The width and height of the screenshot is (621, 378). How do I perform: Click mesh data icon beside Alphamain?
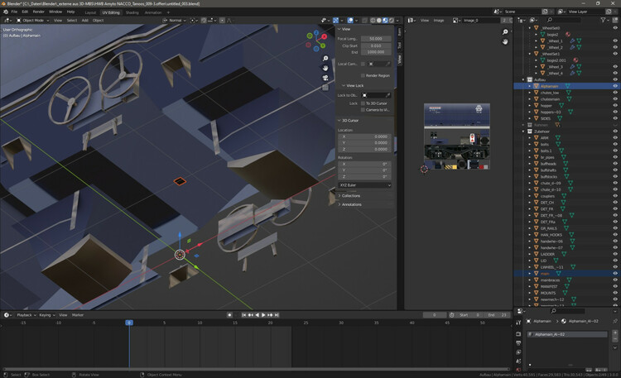click(x=567, y=86)
